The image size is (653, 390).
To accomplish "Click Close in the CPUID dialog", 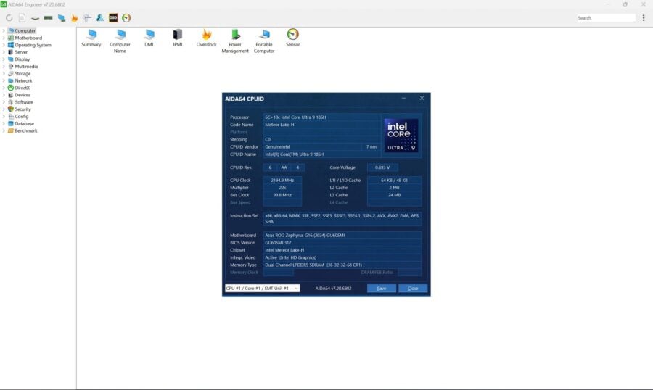I will (x=413, y=288).
